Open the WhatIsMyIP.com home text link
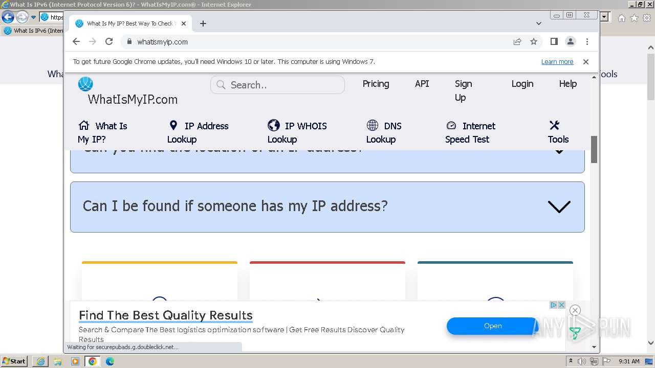The height and width of the screenshot is (368, 655). pyautogui.click(x=133, y=99)
